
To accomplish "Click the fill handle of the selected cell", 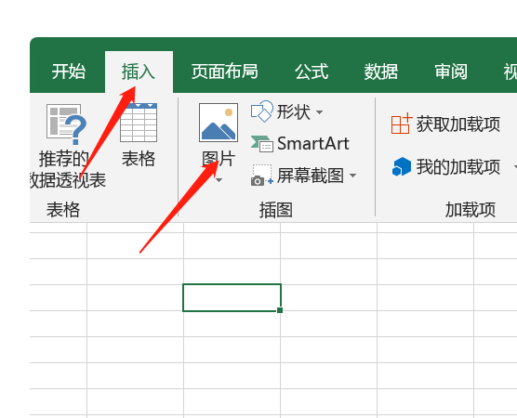I will point(280,310).
